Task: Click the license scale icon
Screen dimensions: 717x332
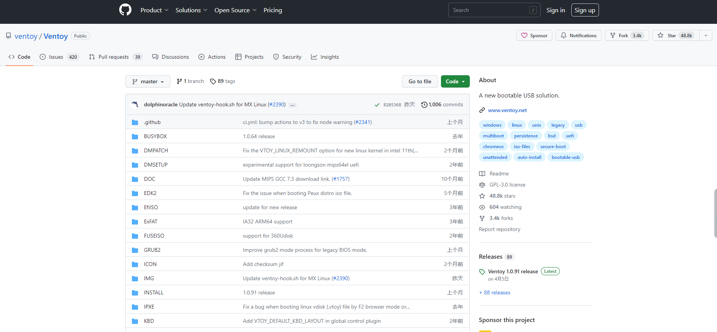Action: point(482,185)
